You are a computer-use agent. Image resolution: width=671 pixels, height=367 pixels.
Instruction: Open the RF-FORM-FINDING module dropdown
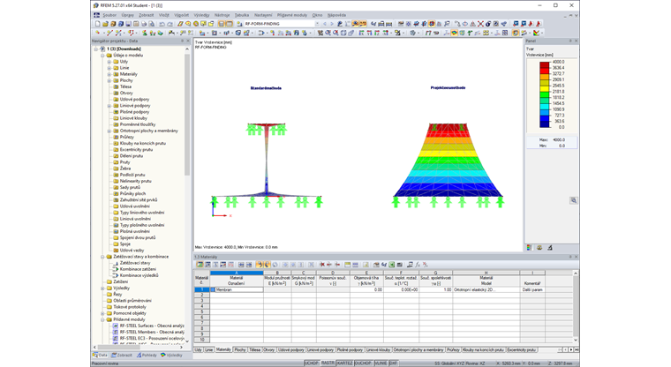pyautogui.click(x=317, y=24)
